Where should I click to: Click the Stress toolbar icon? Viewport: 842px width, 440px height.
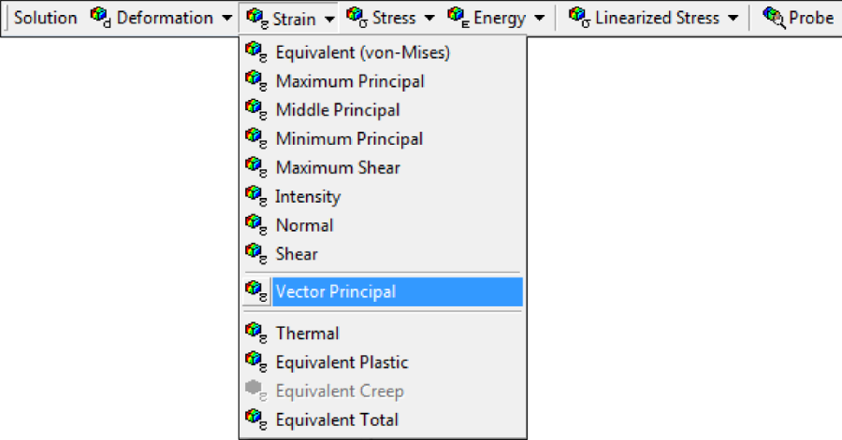pyautogui.click(x=356, y=18)
